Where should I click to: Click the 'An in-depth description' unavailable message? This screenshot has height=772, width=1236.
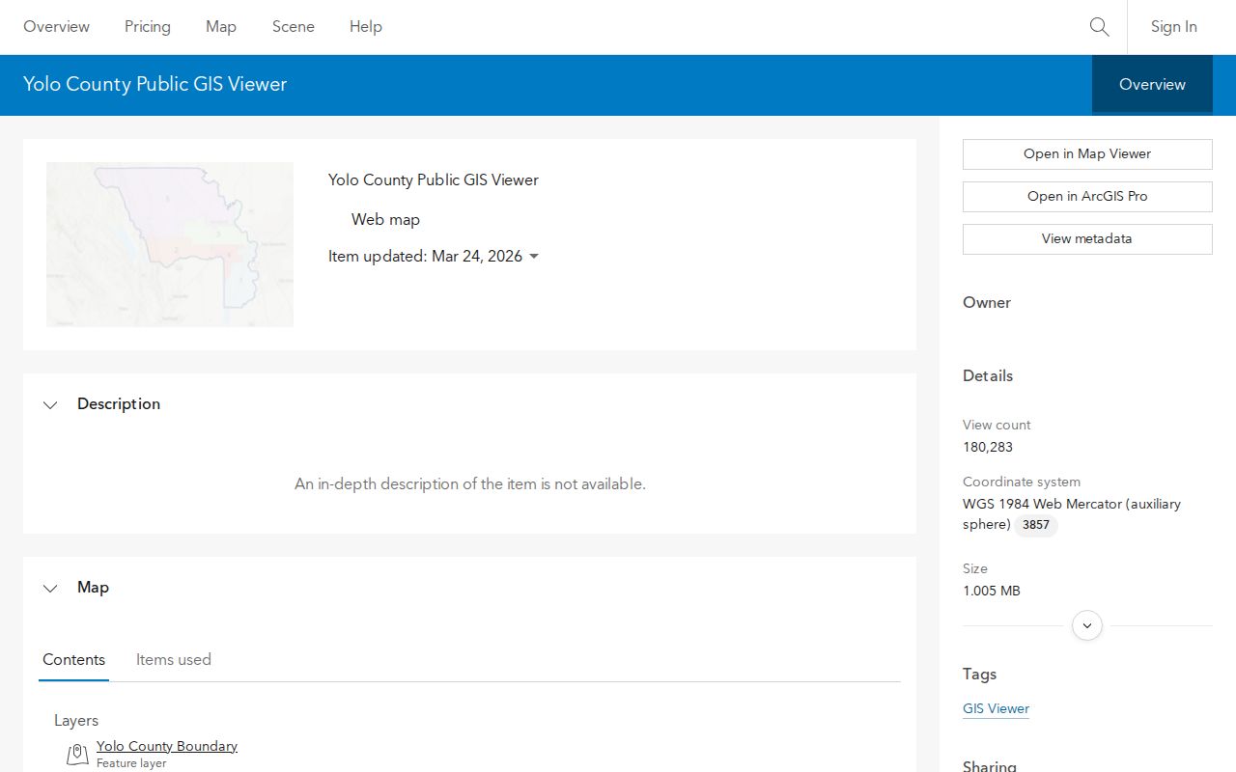tap(470, 484)
